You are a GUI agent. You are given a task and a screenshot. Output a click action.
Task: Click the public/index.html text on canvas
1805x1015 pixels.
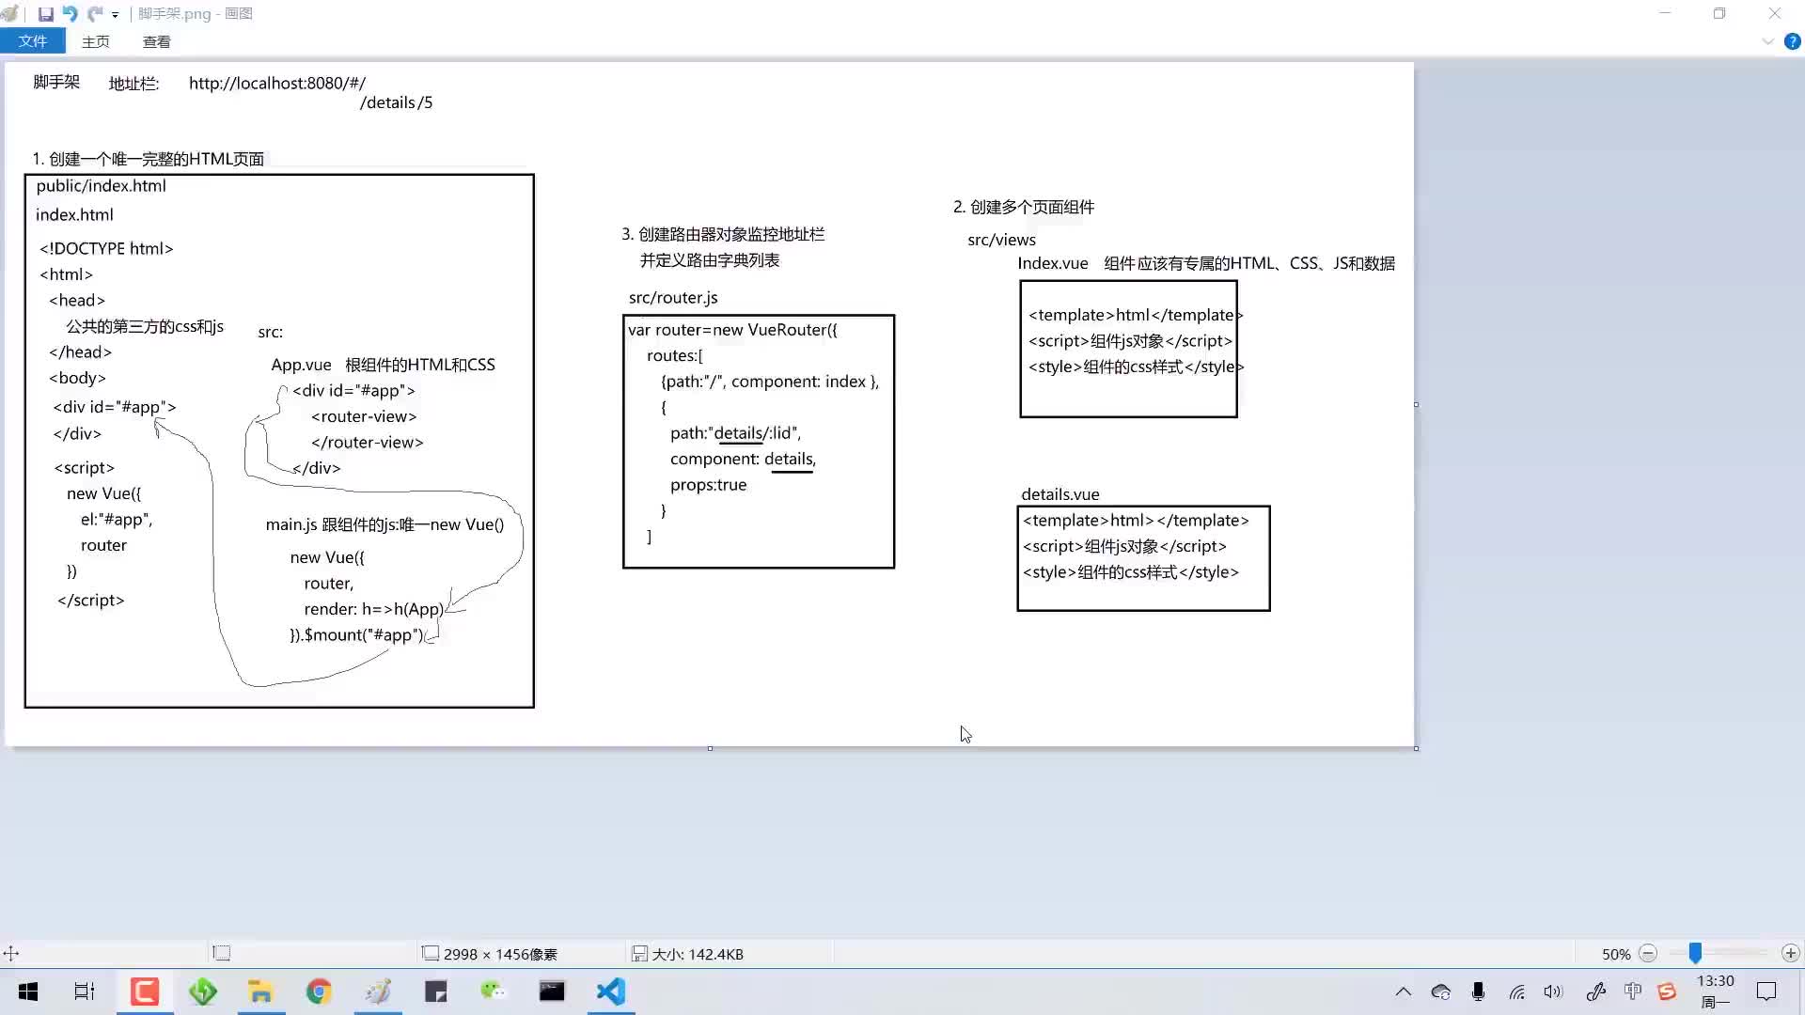click(x=102, y=186)
